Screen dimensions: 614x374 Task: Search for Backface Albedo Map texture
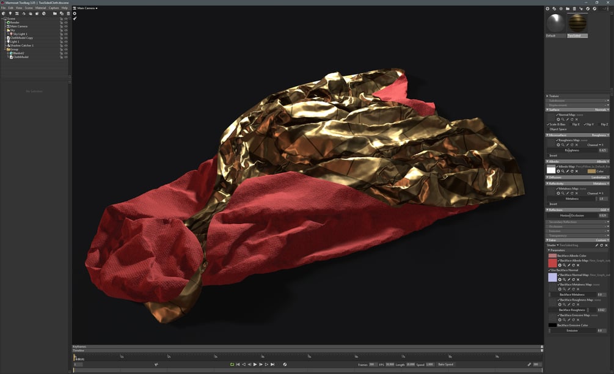(565, 265)
